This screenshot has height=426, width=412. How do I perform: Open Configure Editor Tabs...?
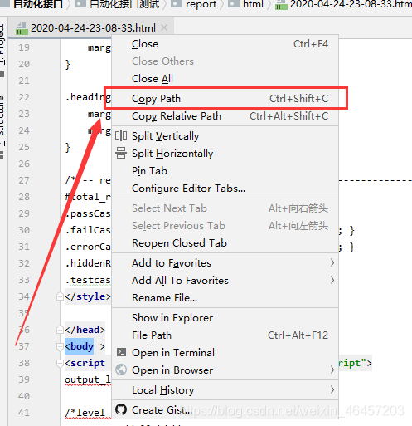225,189
